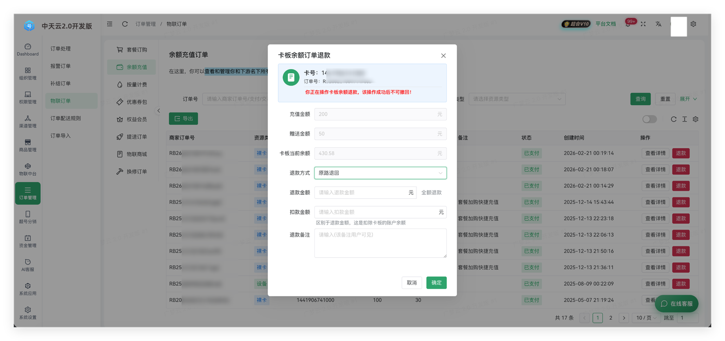Viewport: 725px width, 341px height.
Task: Open 渠道管理 in the sidebar
Action: tap(27, 121)
